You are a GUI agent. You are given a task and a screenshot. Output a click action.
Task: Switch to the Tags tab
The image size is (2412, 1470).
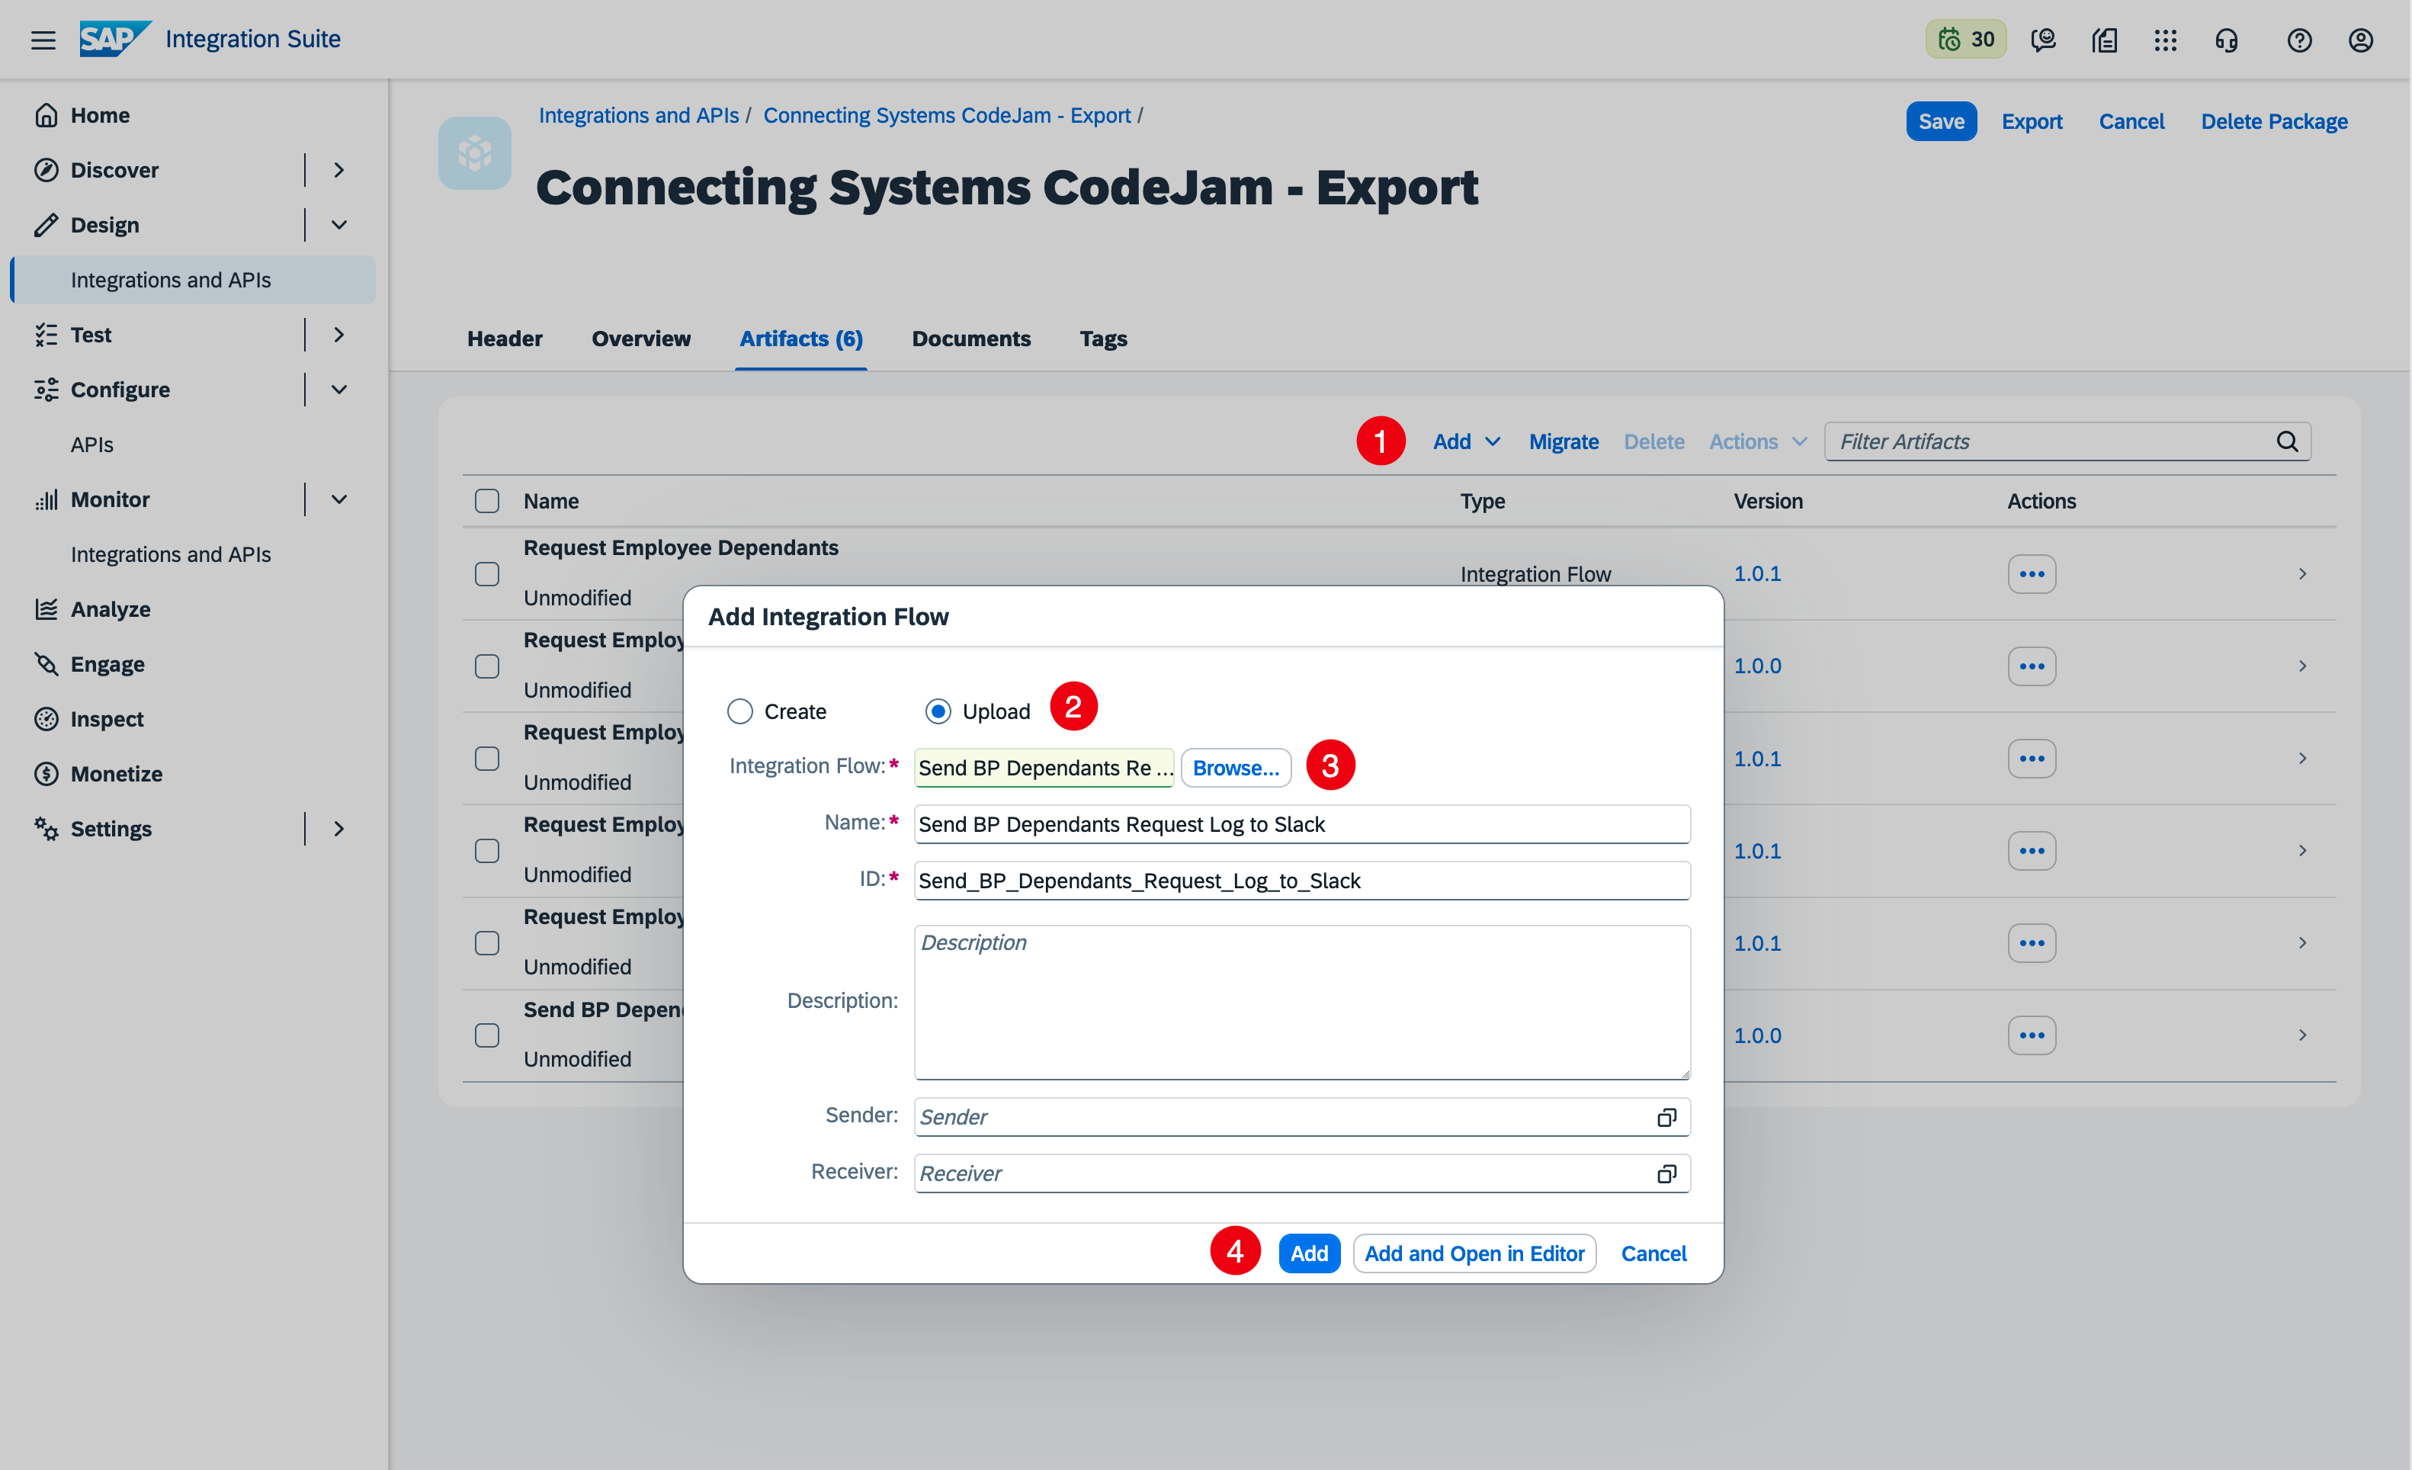pos(1103,338)
